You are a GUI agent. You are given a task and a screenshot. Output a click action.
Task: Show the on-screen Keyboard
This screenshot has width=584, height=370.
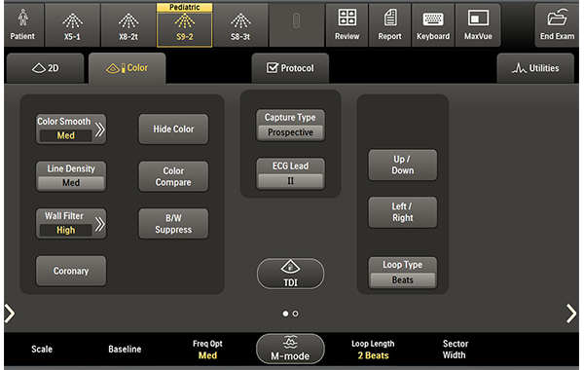pos(433,25)
